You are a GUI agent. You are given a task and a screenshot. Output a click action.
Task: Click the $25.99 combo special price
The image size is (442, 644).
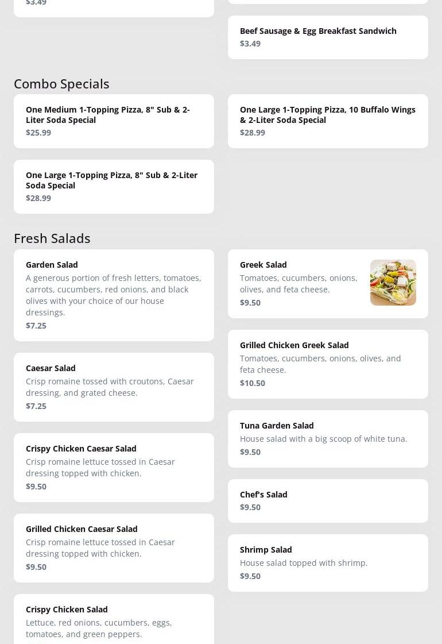pyautogui.click(x=38, y=133)
